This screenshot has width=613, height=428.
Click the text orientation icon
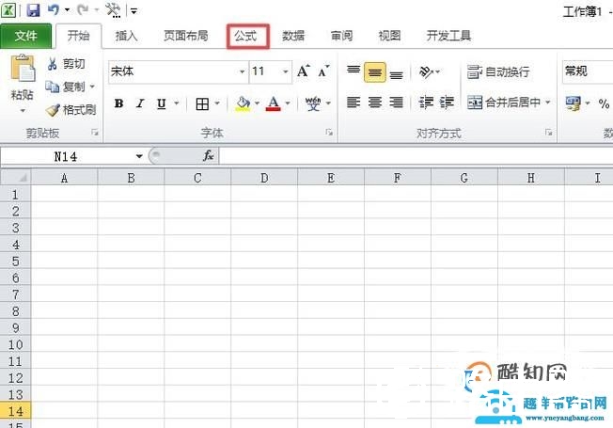pyautogui.click(x=427, y=72)
